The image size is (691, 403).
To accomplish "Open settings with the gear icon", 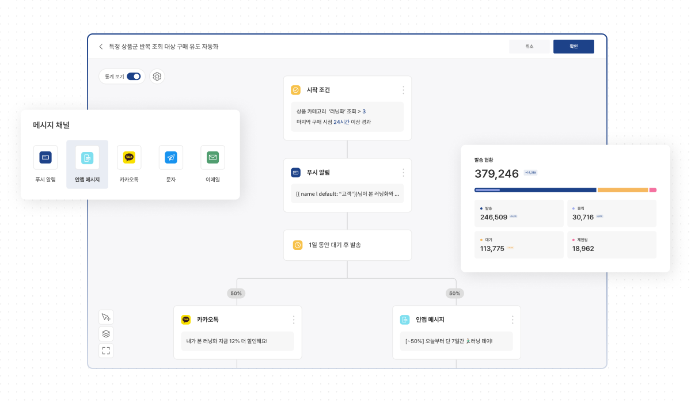I will (x=157, y=77).
